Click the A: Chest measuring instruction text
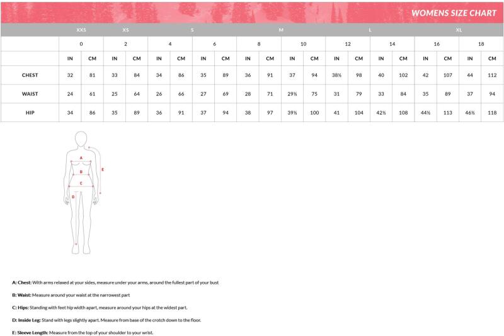 pyautogui.click(x=115, y=283)
